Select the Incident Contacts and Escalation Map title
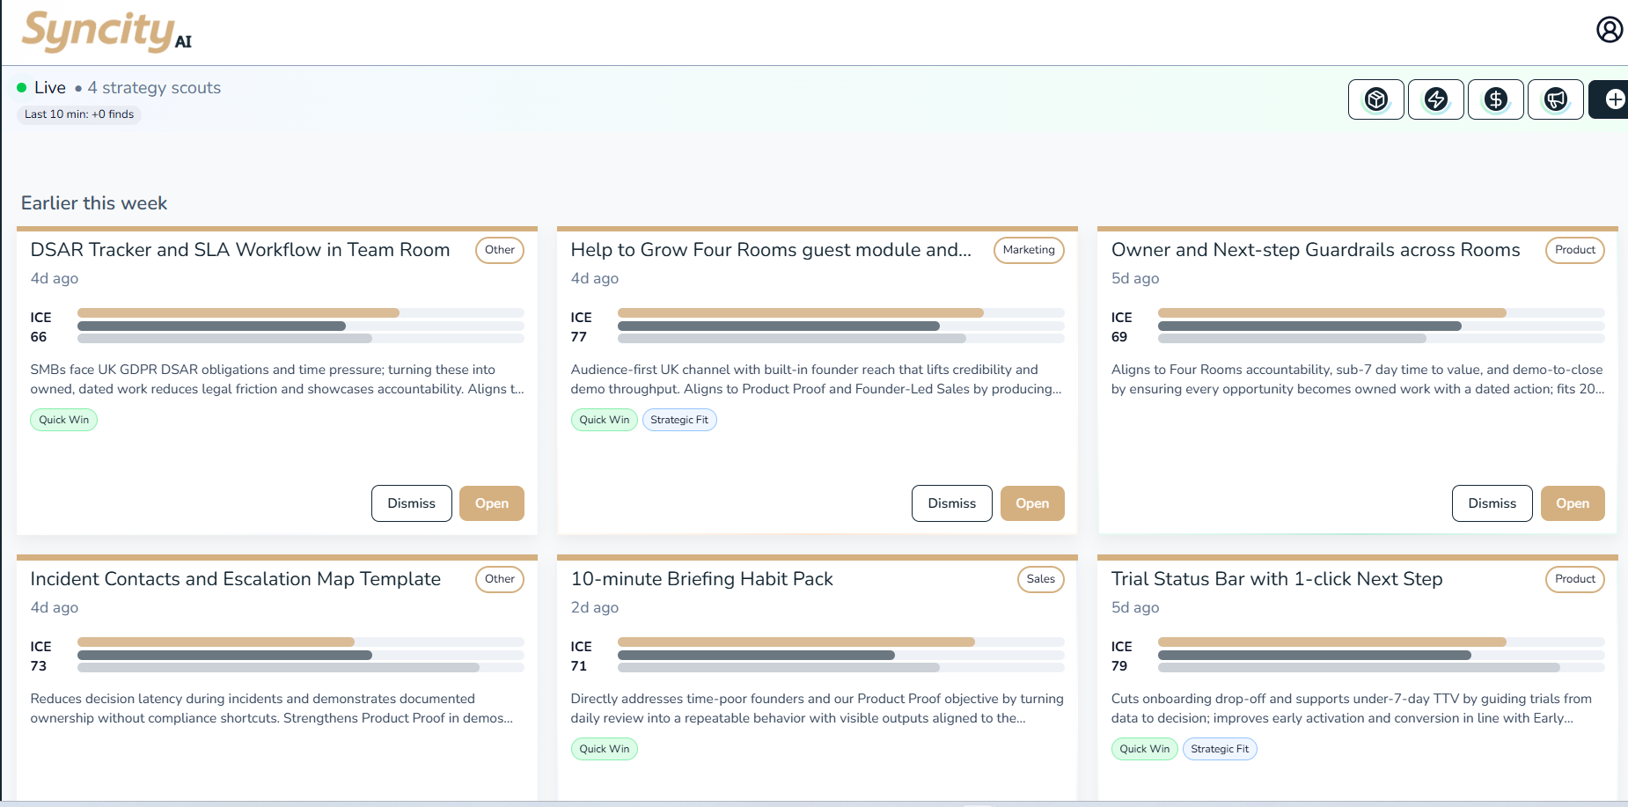 click(235, 579)
